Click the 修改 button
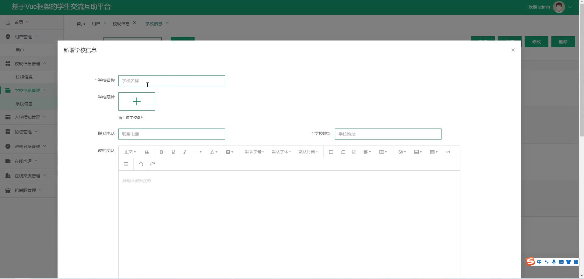The height and width of the screenshot is (279, 584). (537, 42)
